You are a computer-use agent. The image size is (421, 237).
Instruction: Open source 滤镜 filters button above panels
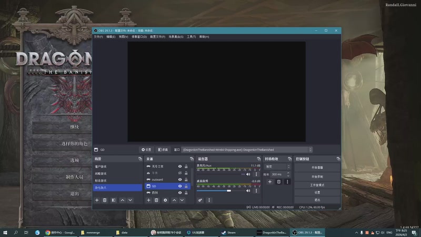163,150
